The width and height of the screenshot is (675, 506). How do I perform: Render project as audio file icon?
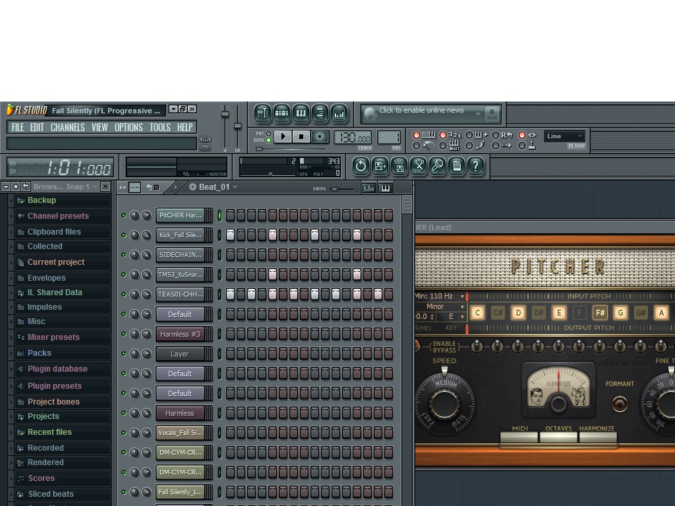click(399, 166)
